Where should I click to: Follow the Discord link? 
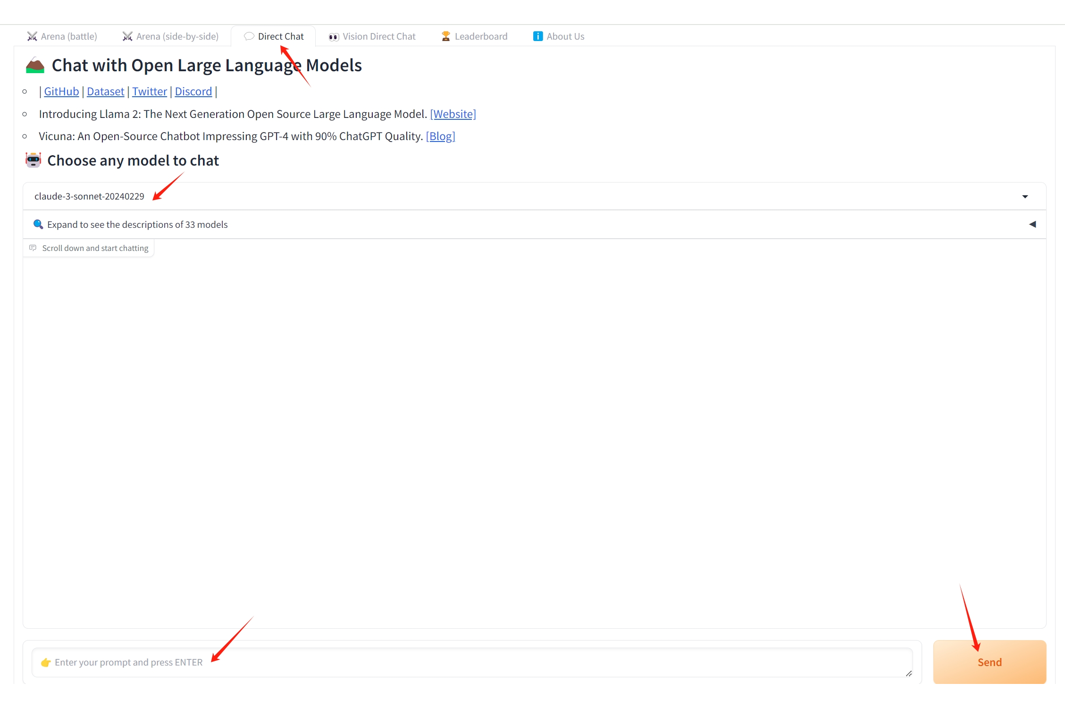click(193, 92)
